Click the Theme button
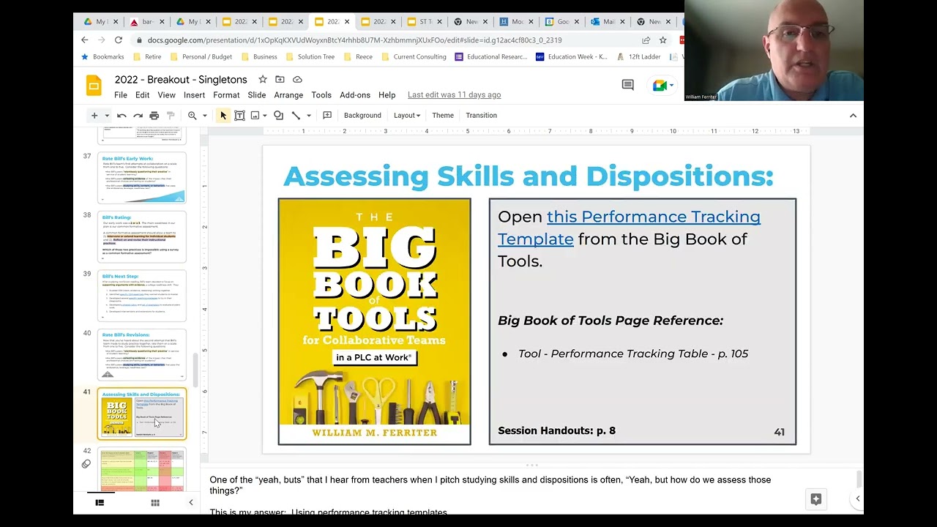 click(x=443, y=116)
